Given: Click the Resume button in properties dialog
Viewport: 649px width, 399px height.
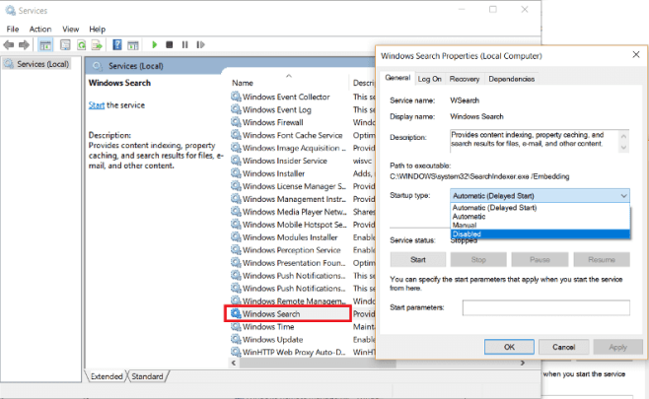Looking at the screenshot, I should 602,260.
